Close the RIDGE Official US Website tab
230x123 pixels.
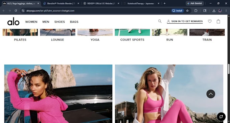(x=118, y=3)
